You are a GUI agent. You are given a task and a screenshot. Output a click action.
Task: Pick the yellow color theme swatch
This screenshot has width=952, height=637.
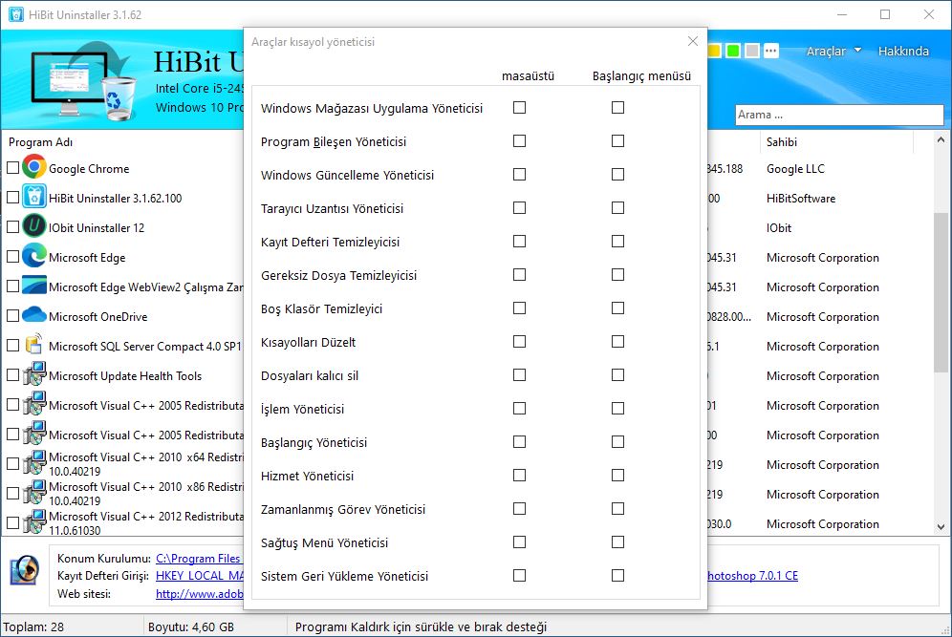(x=715, y=51)
